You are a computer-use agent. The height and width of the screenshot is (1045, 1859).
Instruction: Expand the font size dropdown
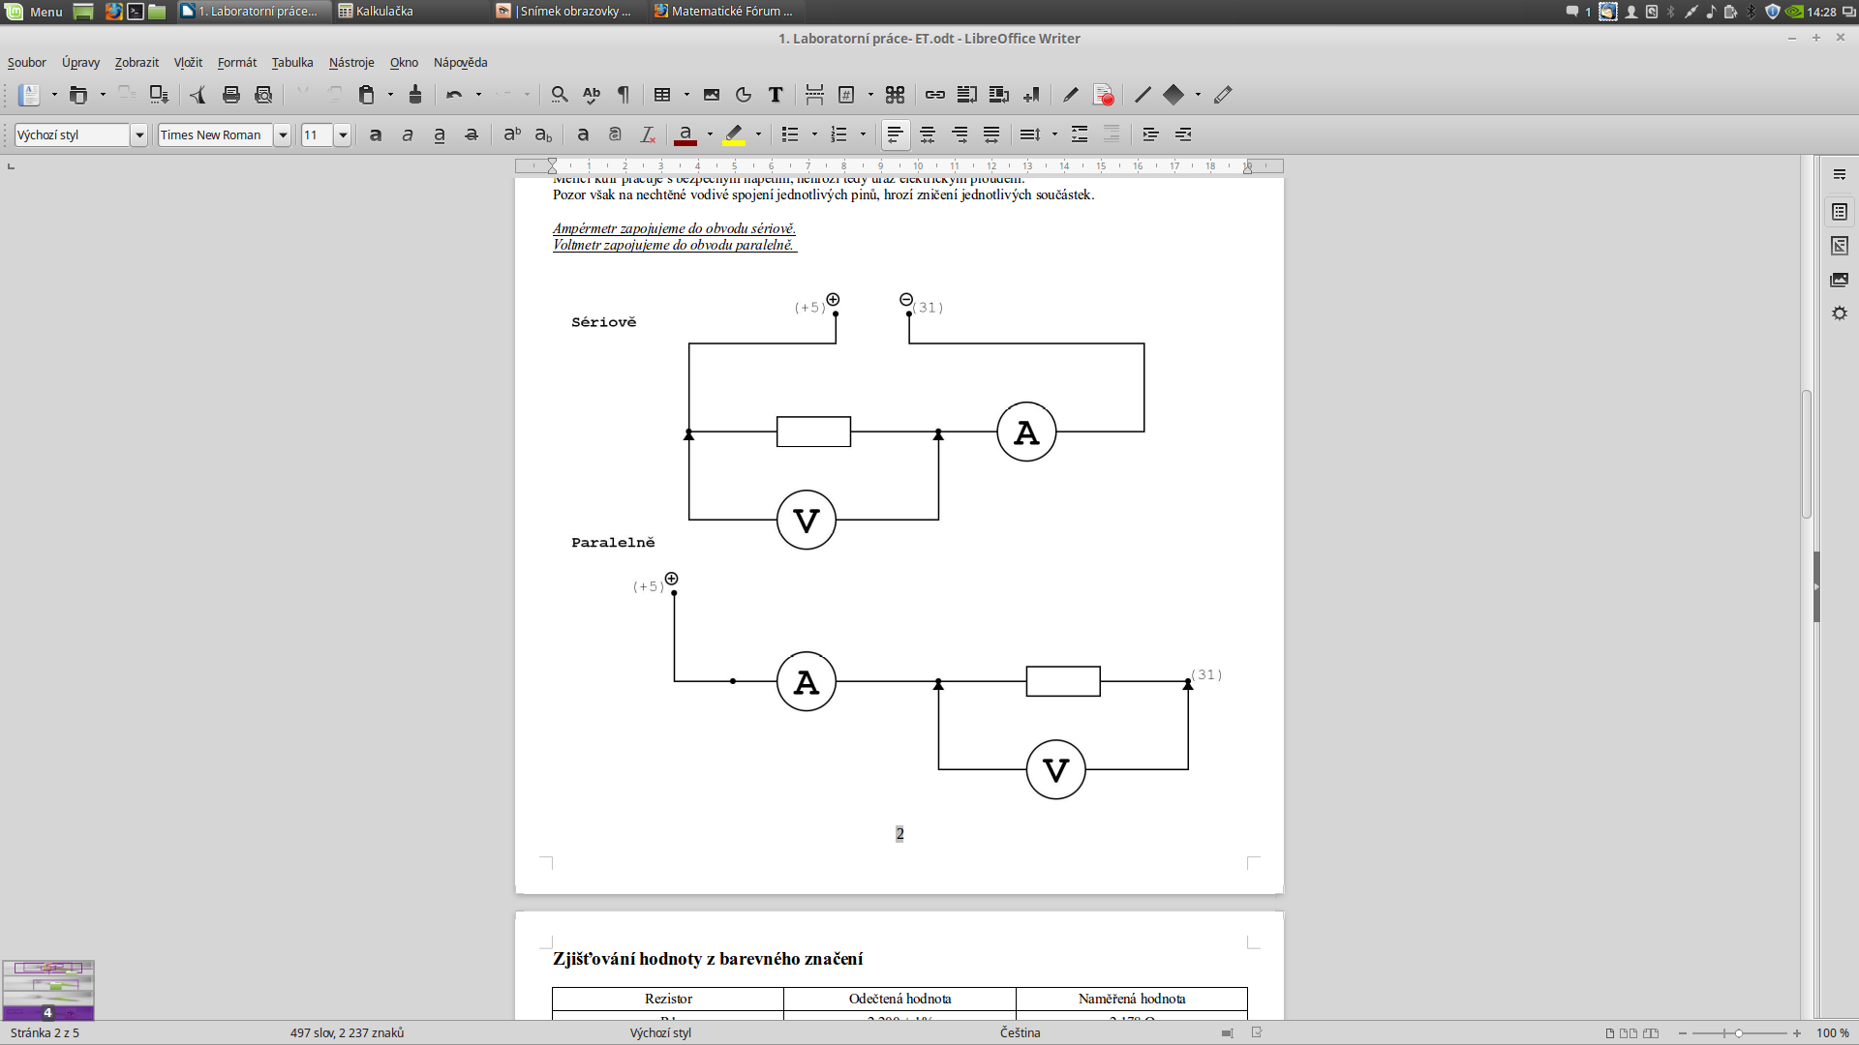[343, 134]
